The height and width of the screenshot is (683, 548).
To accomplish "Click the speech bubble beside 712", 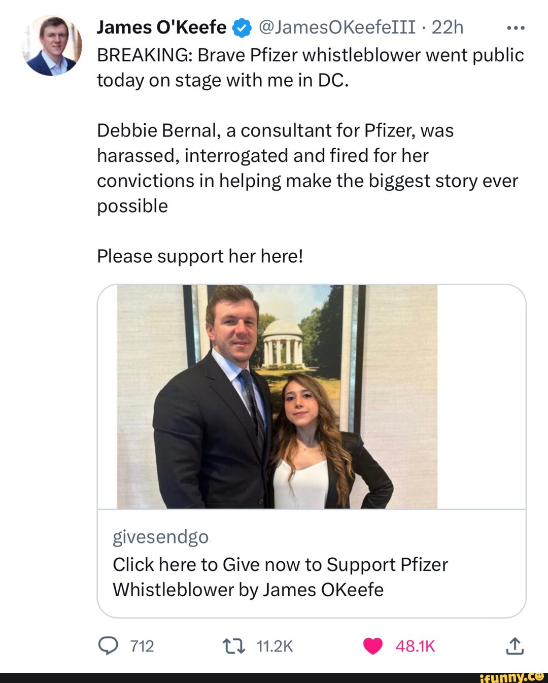I will 108,645.
